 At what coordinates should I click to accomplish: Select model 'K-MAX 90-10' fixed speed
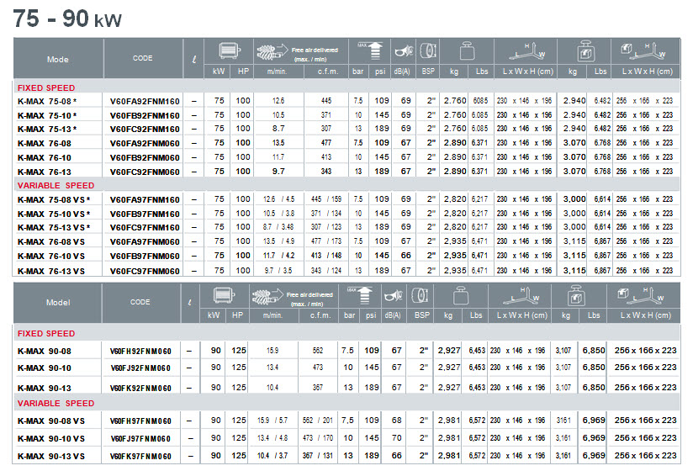point(45,368)
